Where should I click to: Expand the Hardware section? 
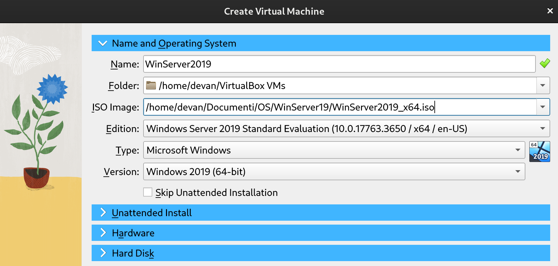[133, 233]
